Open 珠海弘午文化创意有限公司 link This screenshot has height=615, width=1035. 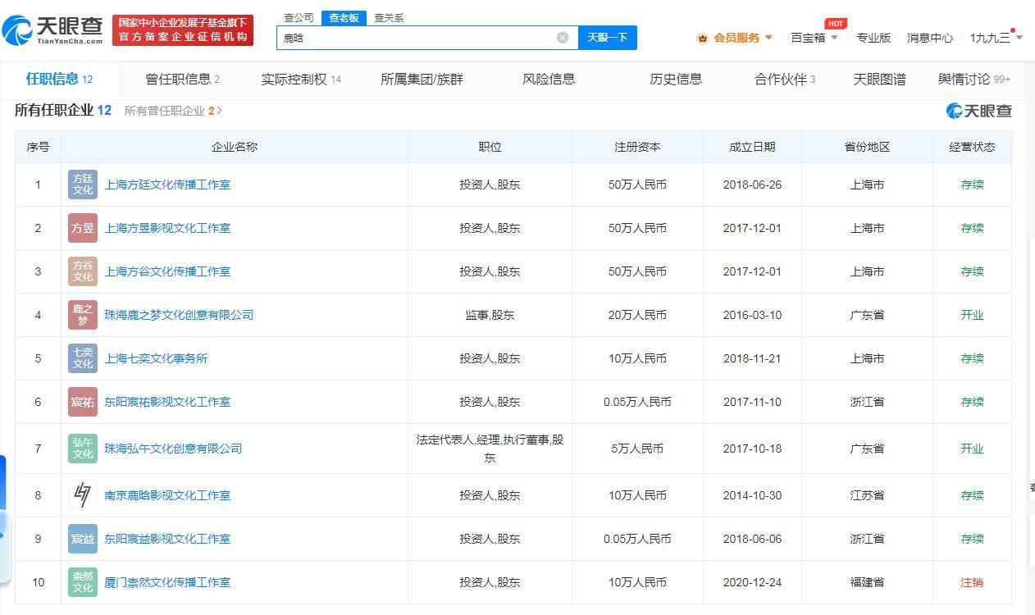point(173,449)
